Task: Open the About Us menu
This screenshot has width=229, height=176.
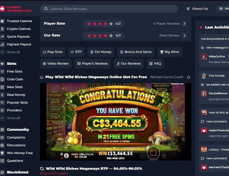Action: pyautogui.click(x=197, y=9)
